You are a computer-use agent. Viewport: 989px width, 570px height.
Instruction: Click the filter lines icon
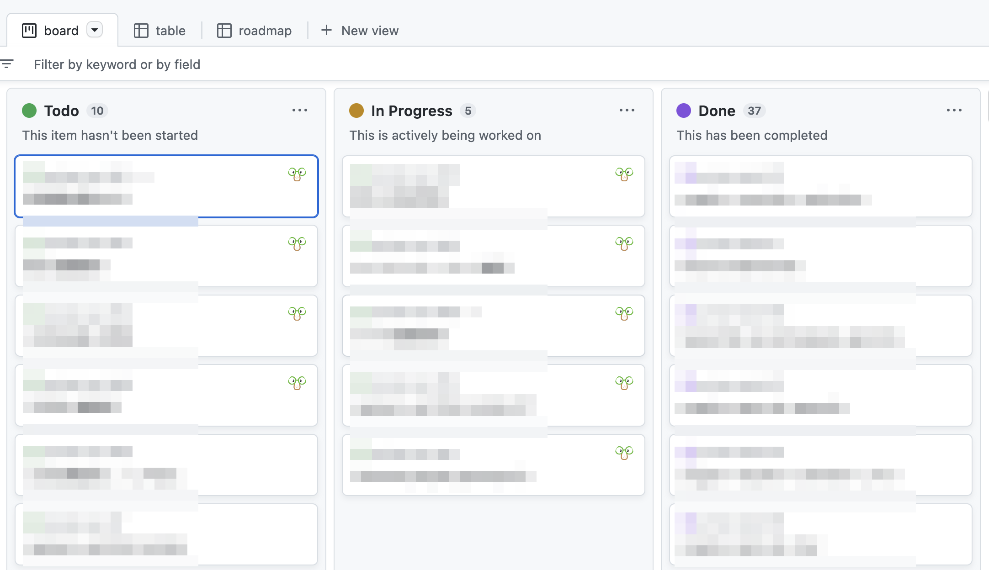click(x=7, y=64)
